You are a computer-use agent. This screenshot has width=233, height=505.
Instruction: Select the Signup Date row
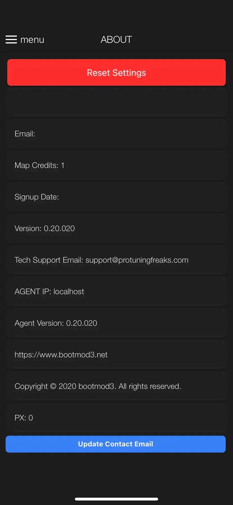[116, 197]
